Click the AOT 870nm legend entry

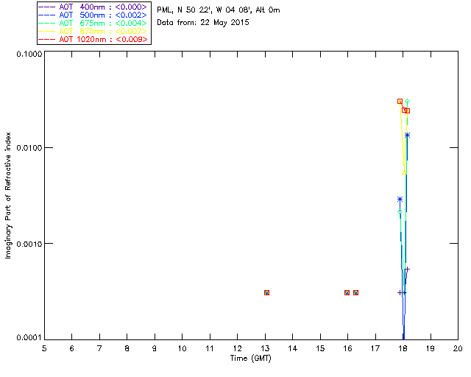tap(93, 31)
